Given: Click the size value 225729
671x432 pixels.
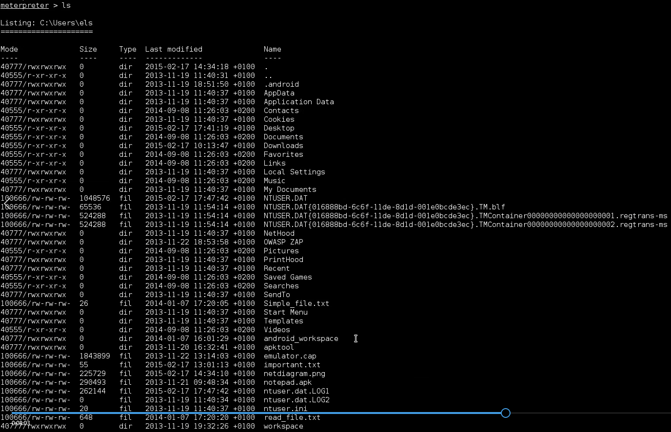Looking at the screenshot, I should pos(93,374).
